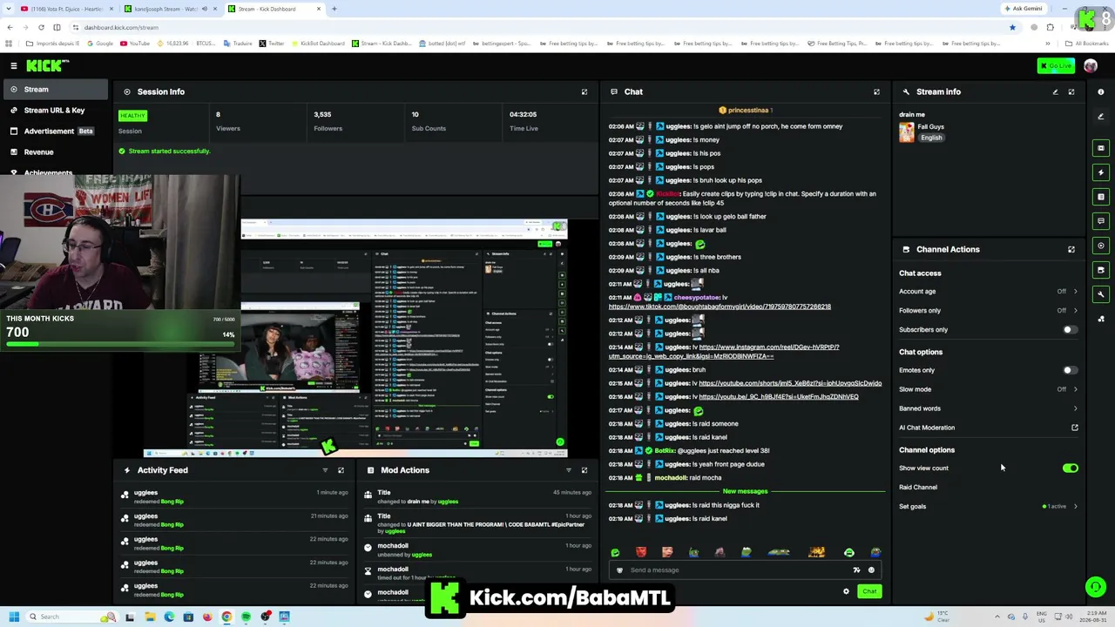Open the TikTok link in chat
Screen dimensions: 1115x627
pyautogui.click(x=720, y=307)
